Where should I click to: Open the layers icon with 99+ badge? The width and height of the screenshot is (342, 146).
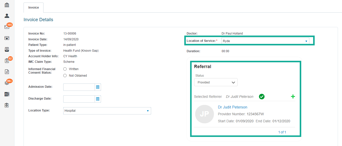tap(7, 83)
